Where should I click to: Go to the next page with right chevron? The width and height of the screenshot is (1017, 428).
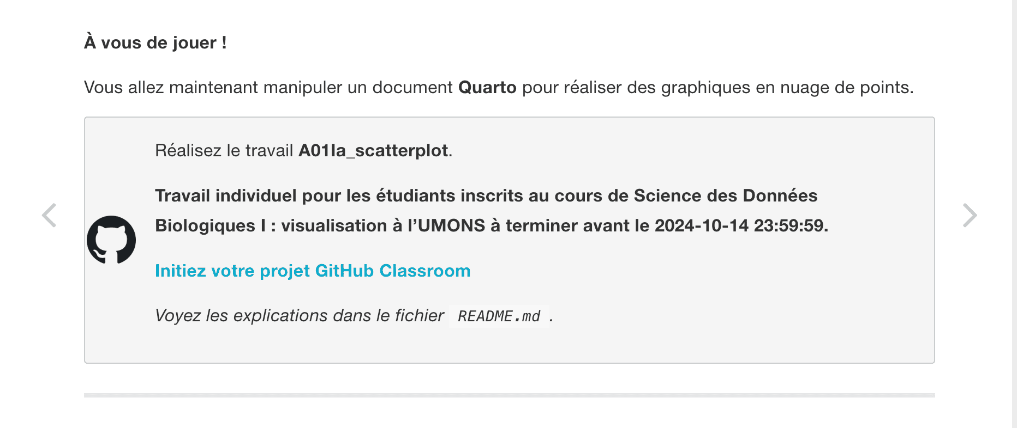coord(970,215)
